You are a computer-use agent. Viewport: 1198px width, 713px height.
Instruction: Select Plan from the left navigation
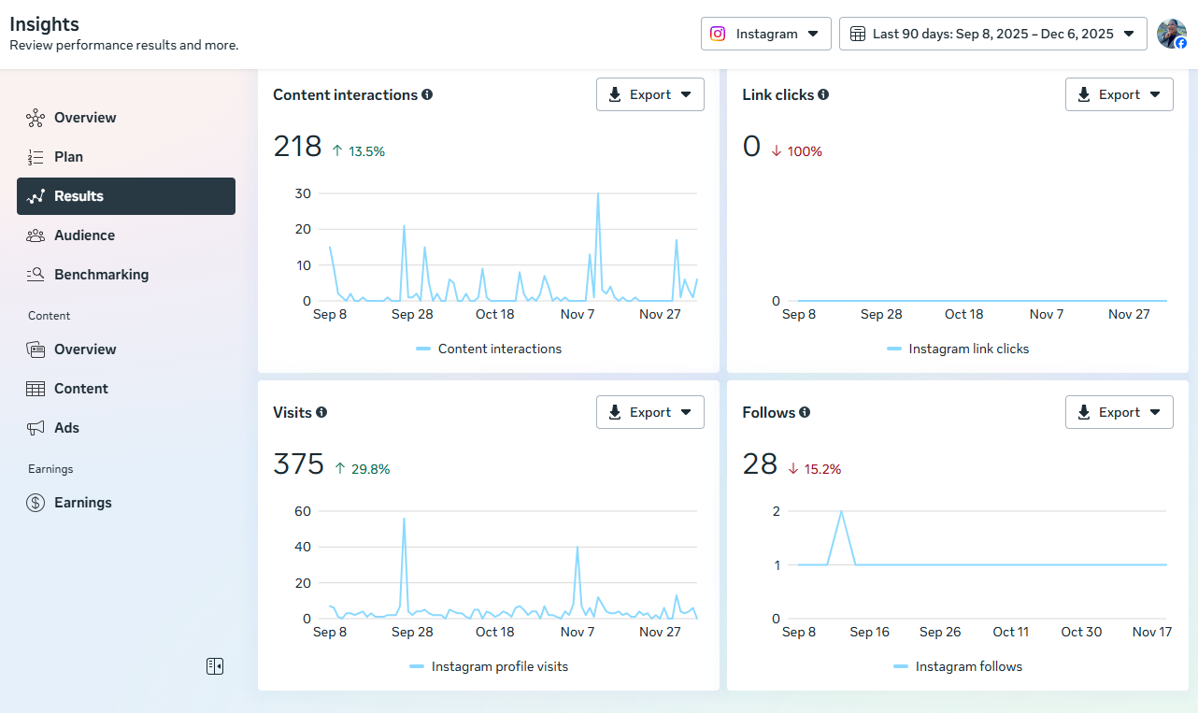tap(68, 157)
